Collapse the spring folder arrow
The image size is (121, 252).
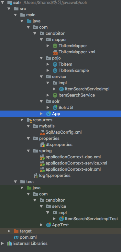tap(28, 151)
